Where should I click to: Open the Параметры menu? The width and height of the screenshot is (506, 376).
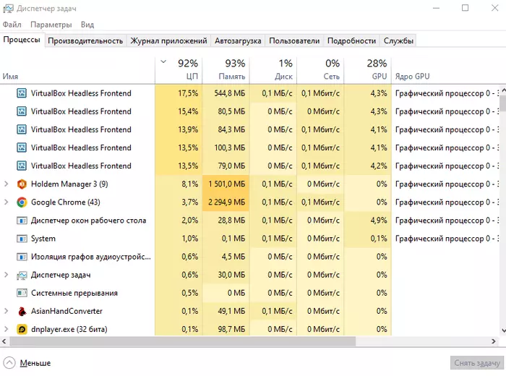coord(51,25)
